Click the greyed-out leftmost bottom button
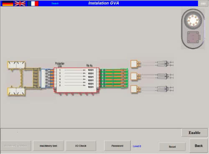Screen dimensions: 209x154 [x=16, y=146]
